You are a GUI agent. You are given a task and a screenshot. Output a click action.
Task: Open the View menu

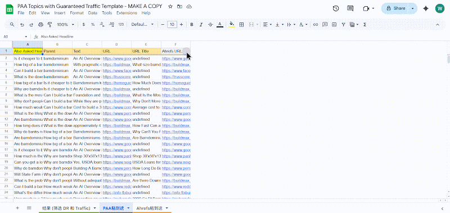(x=46, y=13)
